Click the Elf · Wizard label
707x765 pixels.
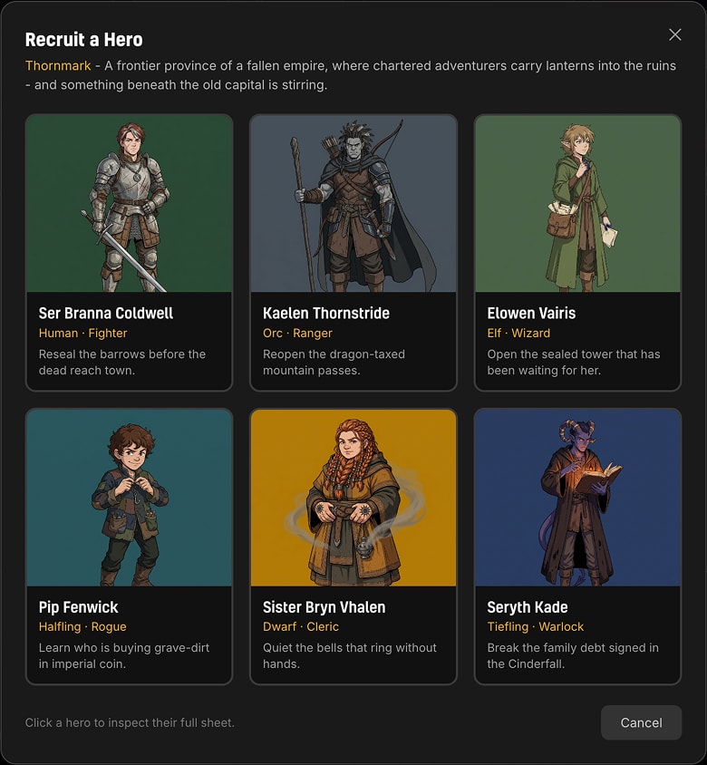pyautogui.click(x=518, y=334)
